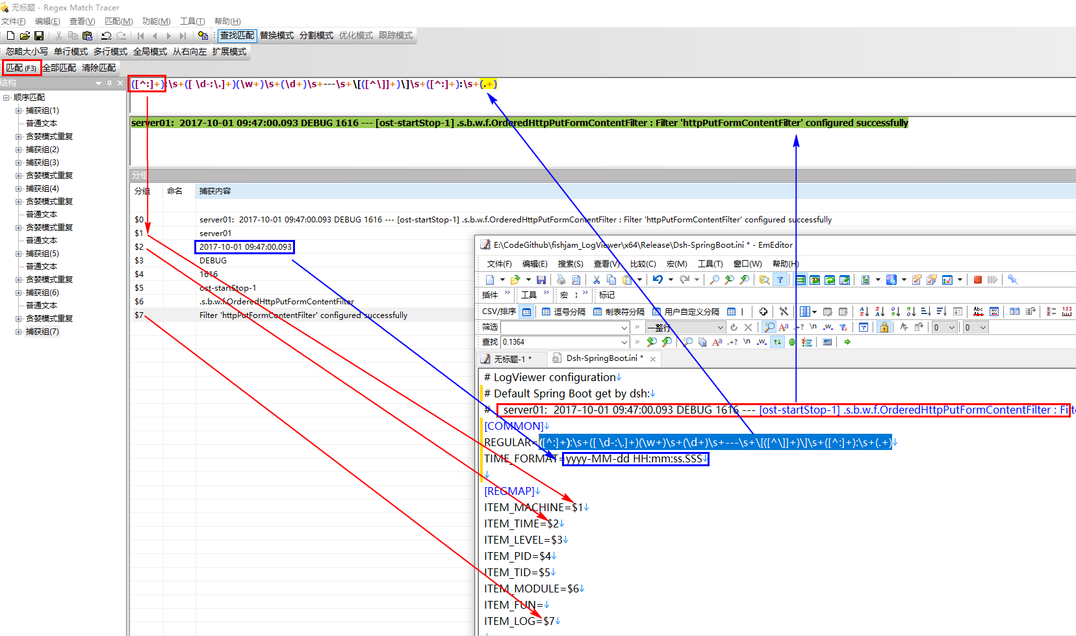The image size is (1076, 636).
Task: Toggle ignore case (忽略大小写) option
Action: point(27,51)
